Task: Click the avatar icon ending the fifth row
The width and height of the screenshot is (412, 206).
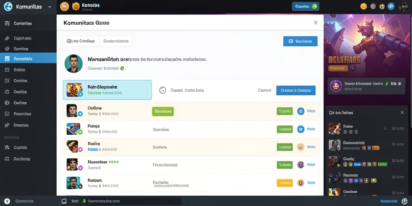Action: click(301, 183)
